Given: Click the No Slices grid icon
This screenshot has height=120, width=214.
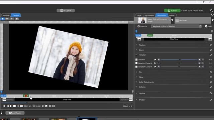Looking at the screenshot, I should [x=177, y=20].
